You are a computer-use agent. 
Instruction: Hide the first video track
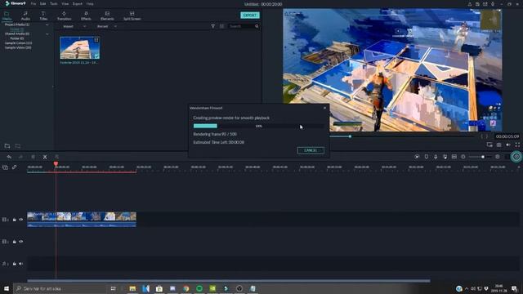click(x=21, y=220)
